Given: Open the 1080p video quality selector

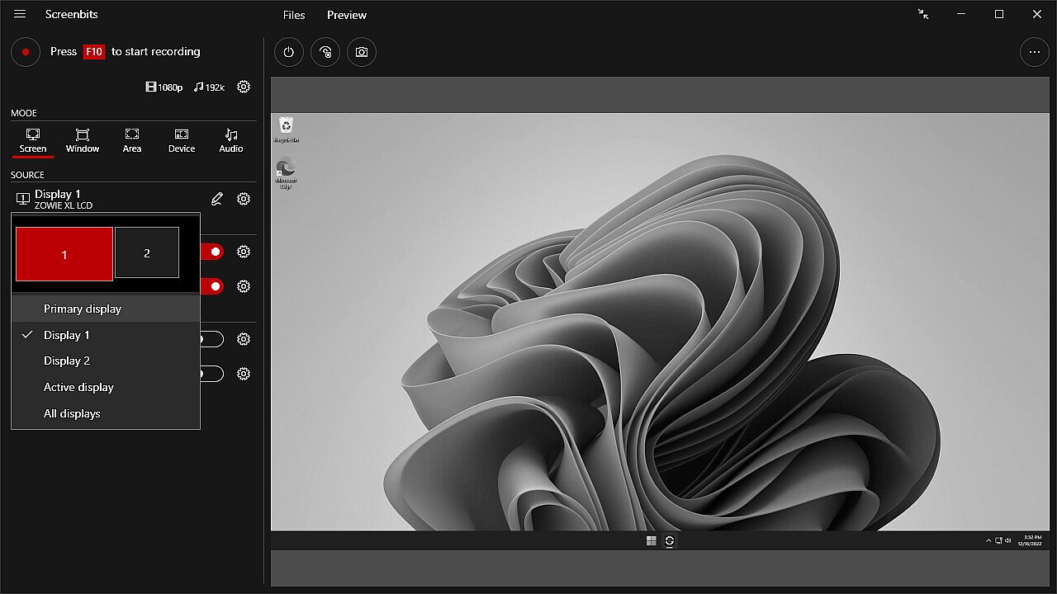Looking at the screenshot, I should [x=164, y=87].
